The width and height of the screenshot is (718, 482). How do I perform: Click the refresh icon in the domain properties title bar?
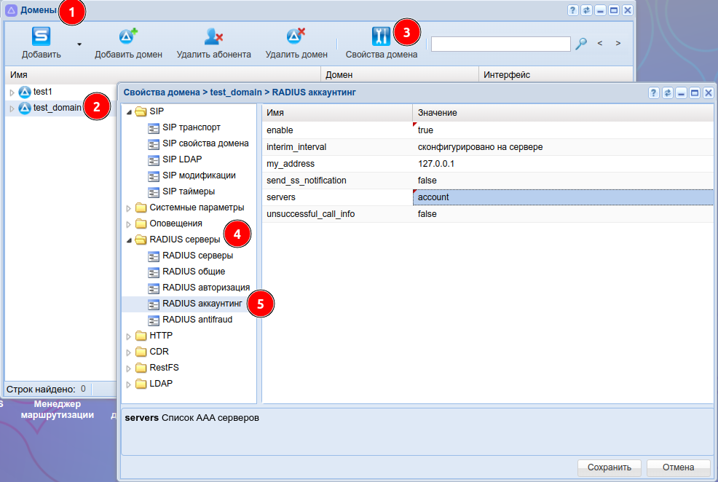[x=667, y=92]
